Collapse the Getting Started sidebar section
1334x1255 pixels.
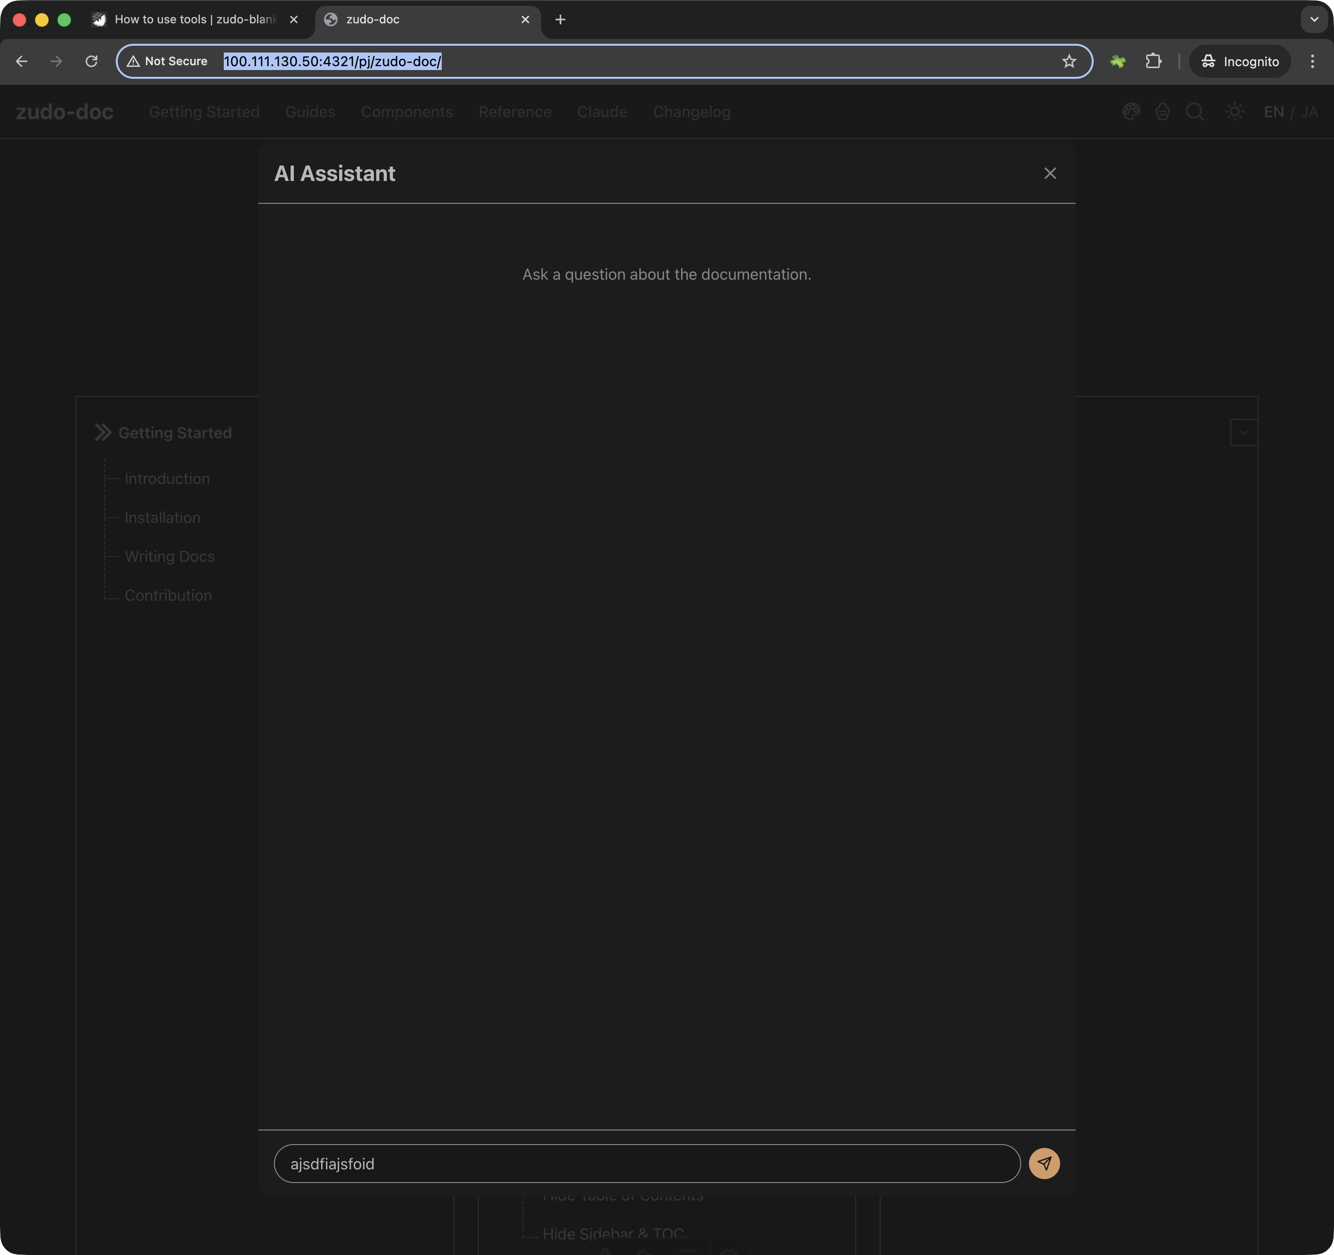coord(103,432)
